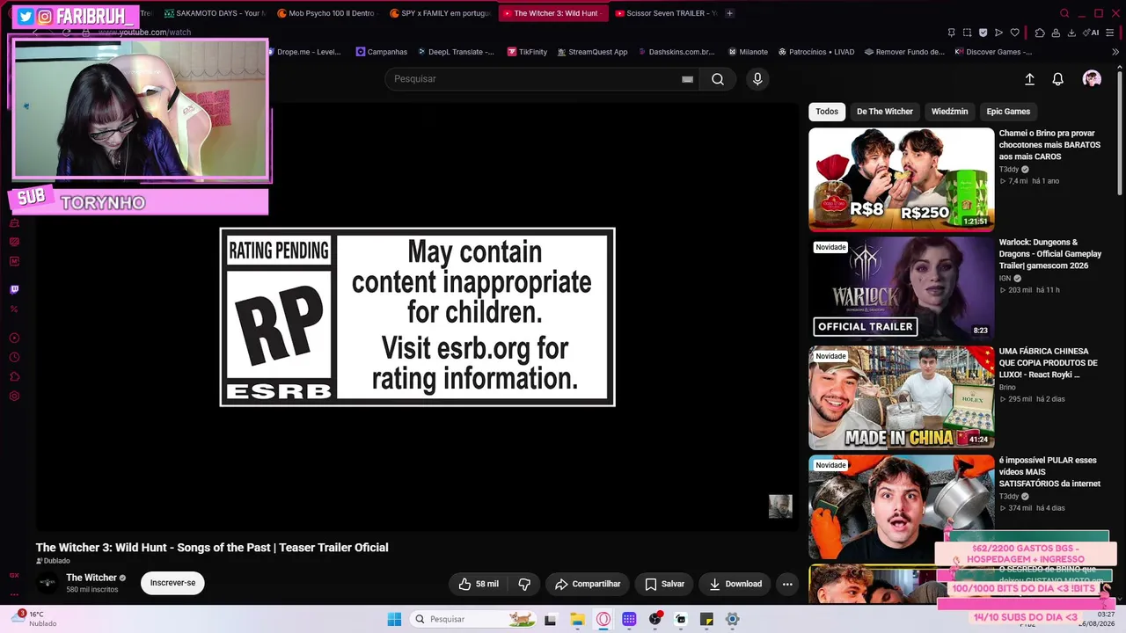Like the Witcher trailer video
1126x633 pixels.
click(479, 584)
